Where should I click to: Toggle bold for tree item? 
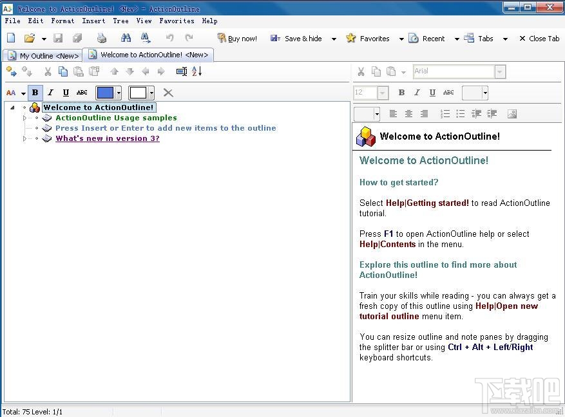pos(35,93)
